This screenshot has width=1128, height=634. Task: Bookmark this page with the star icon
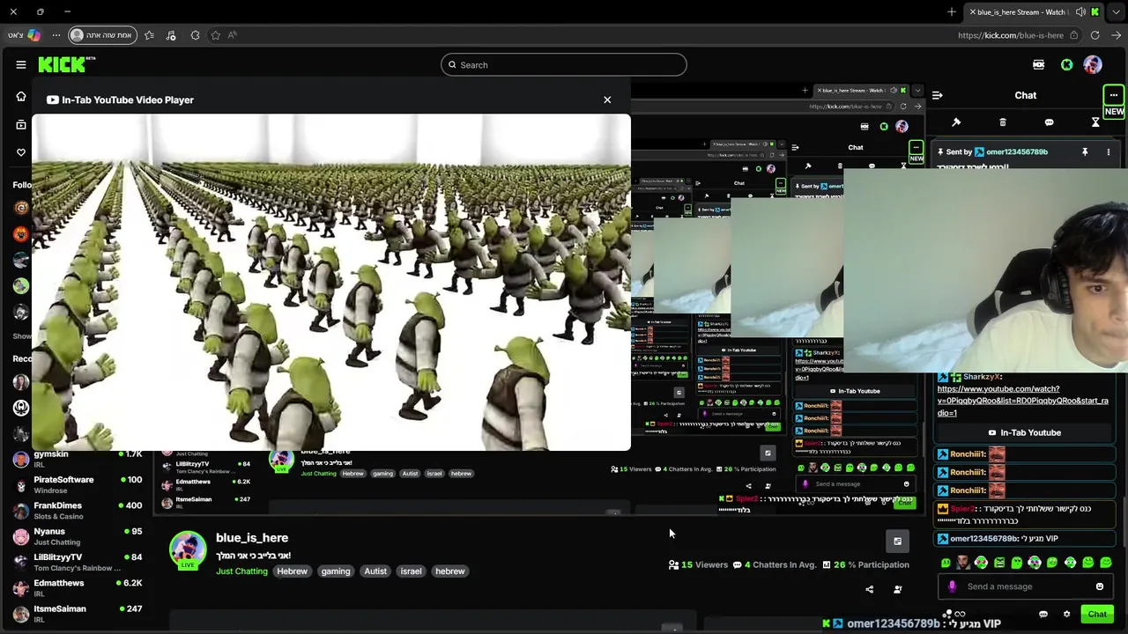click(x=215, y=35)
